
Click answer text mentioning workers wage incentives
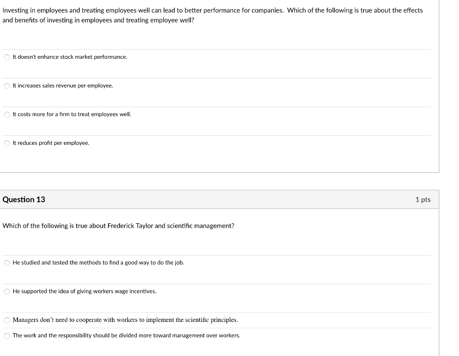[x=84, y=291]
